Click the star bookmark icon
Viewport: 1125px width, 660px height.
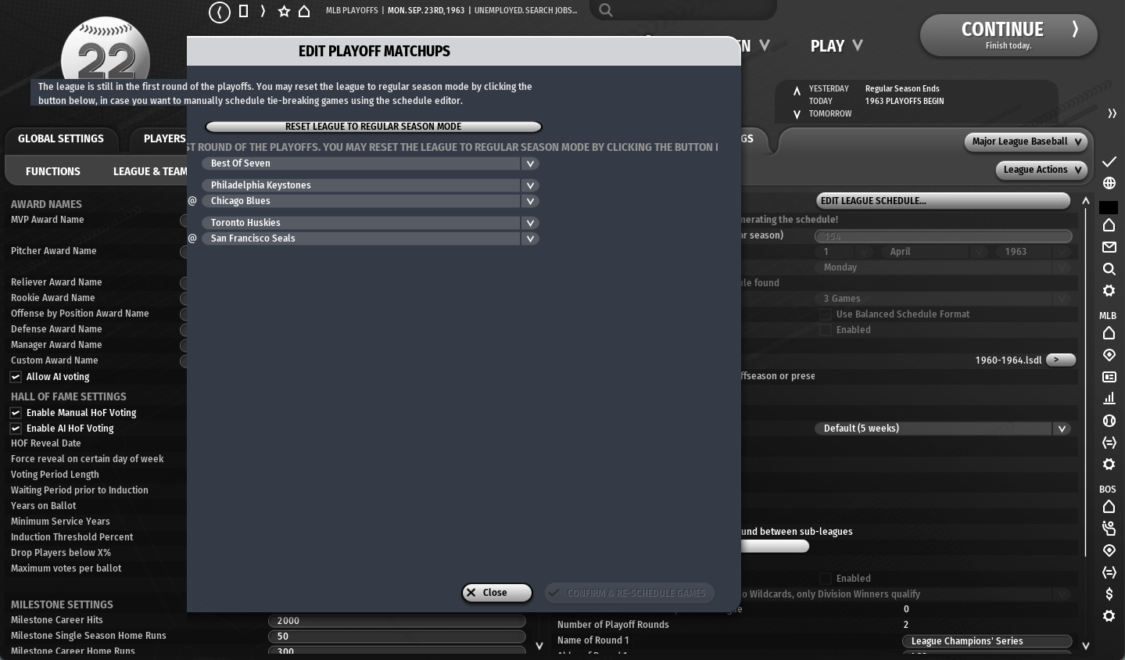[284, 11]
